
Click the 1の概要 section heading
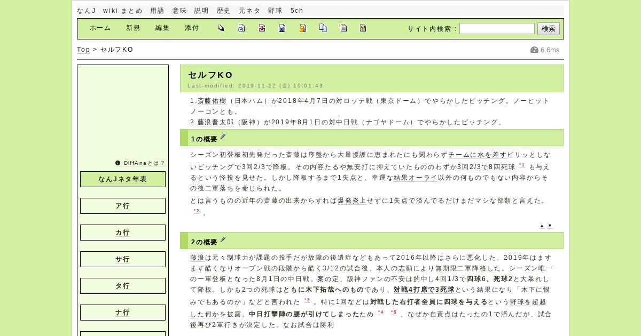tap(204, 139)
